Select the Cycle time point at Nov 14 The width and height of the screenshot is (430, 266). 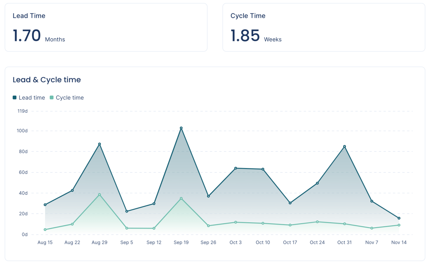[x=399, y=225]
